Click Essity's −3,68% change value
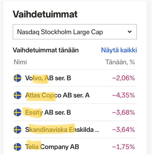Screen dimensions: 152x155 [x=123, y=112]
